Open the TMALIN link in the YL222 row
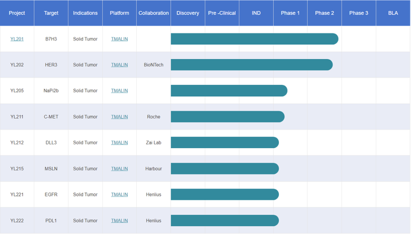411x235 pixels. point(119,221)
